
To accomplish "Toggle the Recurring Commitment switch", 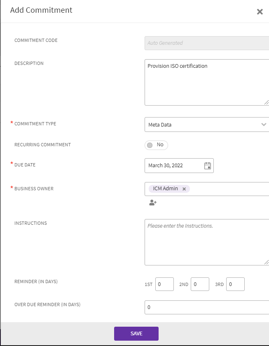I will [156, 145].
